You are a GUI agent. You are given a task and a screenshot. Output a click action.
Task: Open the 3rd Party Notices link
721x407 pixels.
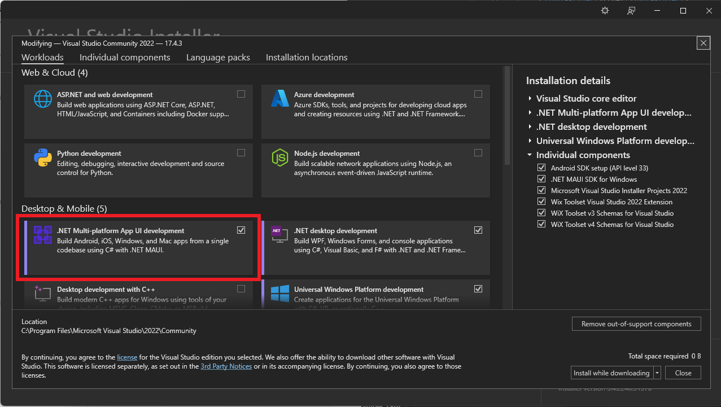point(226,366)
